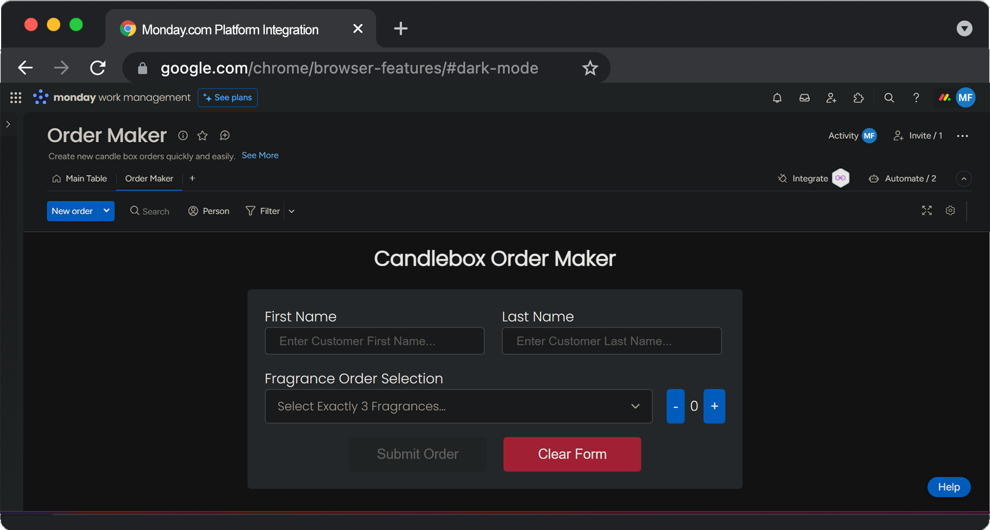
Task: Click the Submit Order button
Action: [x=418, y=454]
